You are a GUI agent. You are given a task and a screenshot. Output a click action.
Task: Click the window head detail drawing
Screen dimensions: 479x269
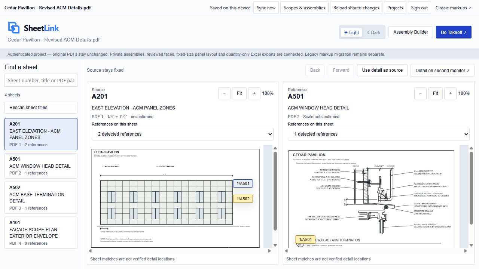pos(371,199)
